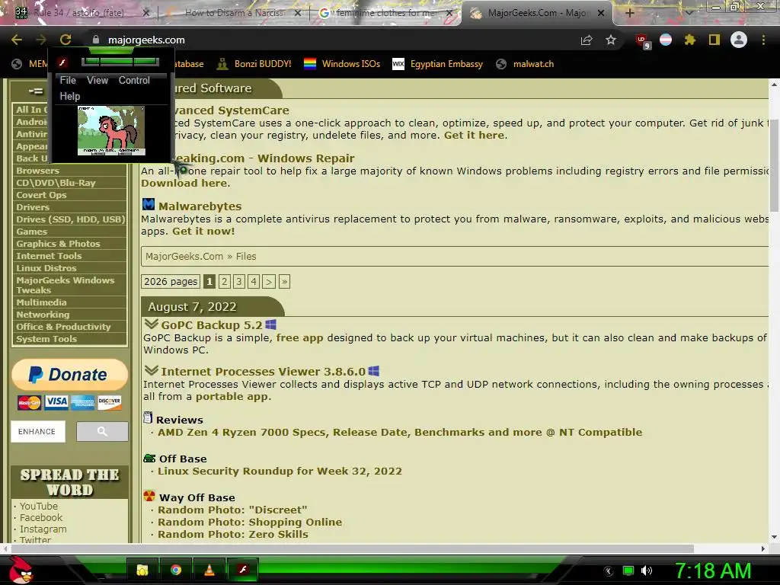Open Covert Ops category
This screenshot has height=585, width=780.
(x=69, y=195)
